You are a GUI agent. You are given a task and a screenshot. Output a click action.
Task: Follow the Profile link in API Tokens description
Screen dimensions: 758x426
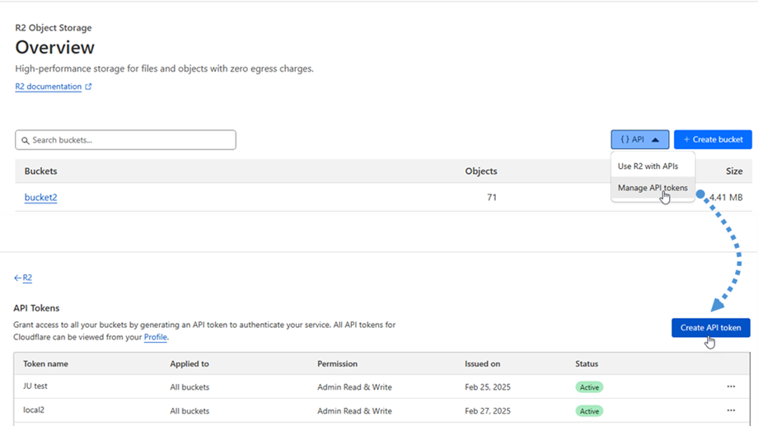(x=155, y=337)
